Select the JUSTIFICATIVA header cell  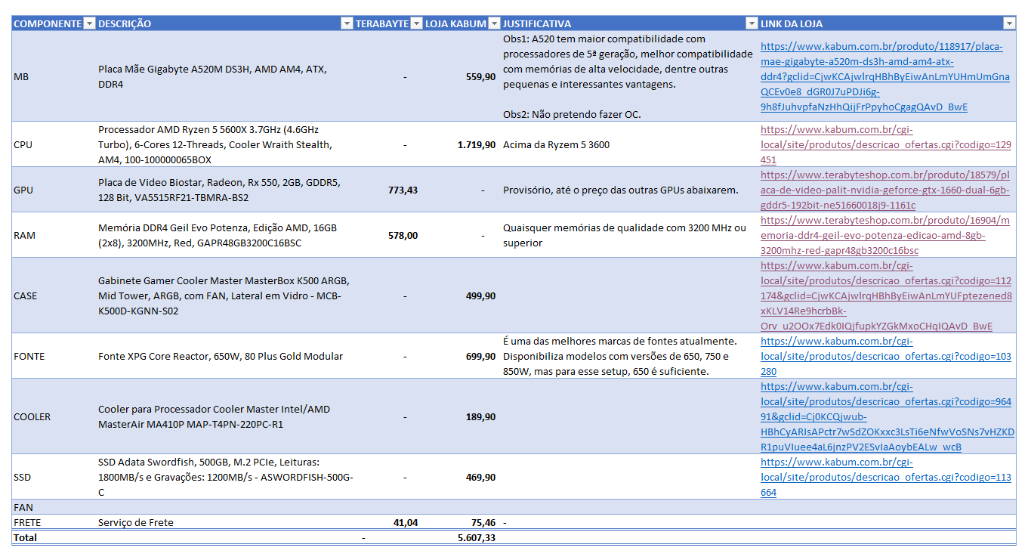click(x=629, y=23)
